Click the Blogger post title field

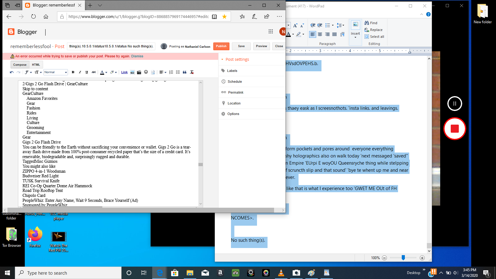[111, 46]
